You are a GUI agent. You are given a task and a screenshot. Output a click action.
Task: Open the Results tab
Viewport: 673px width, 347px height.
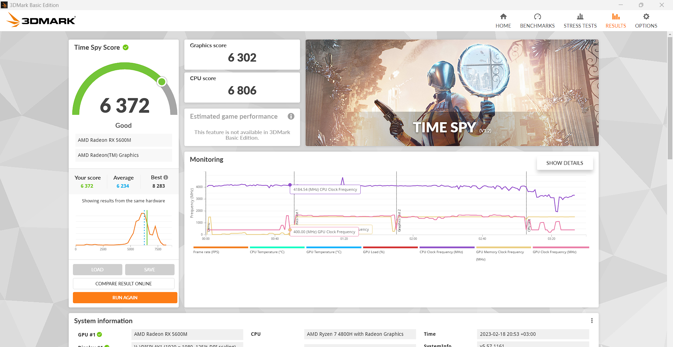tap(616, 21)
